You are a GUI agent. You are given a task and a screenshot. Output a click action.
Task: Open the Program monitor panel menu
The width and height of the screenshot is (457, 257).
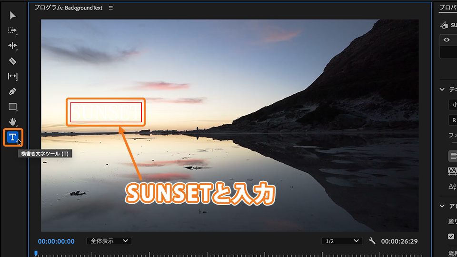click(111, 8)
